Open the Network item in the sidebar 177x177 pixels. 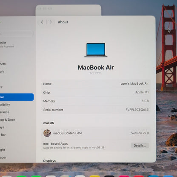point(2,71)
